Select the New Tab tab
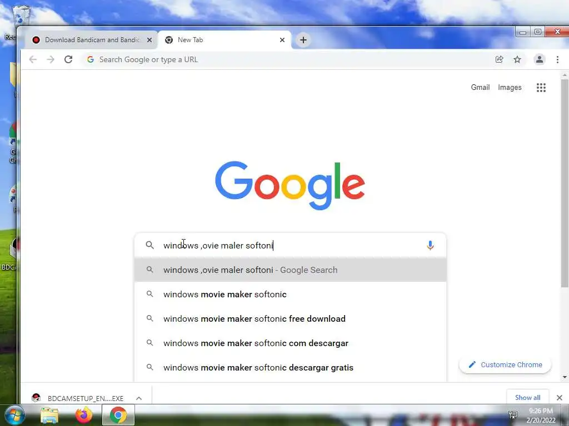The height and width of the screenshot is (426, 569). click(x=224, y=40)
